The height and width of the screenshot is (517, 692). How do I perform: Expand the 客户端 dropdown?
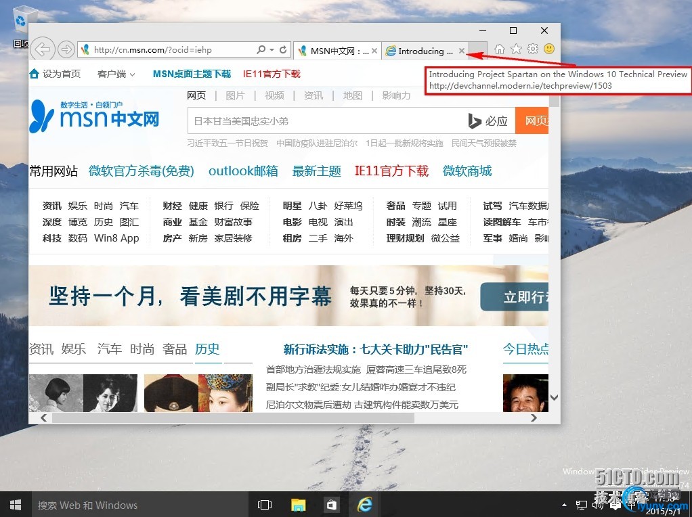click(x=116, y=74)
